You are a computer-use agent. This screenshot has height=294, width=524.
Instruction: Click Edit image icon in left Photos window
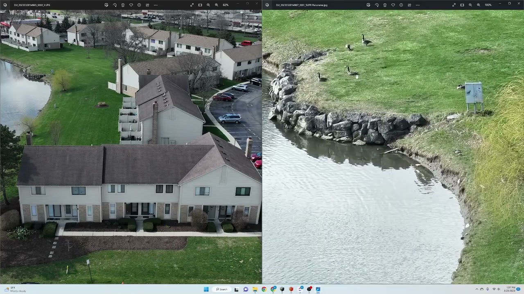106,5
